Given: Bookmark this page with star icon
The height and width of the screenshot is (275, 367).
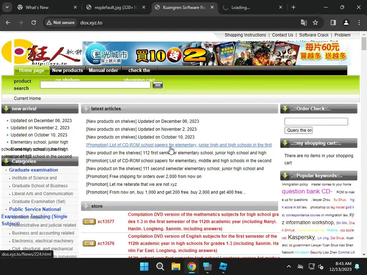Looking at the screenshot, I should tap(315, 23).
